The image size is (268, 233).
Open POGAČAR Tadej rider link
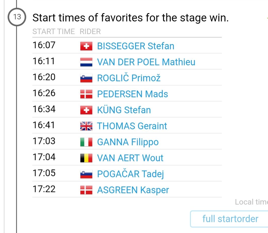tap(130, 174)
